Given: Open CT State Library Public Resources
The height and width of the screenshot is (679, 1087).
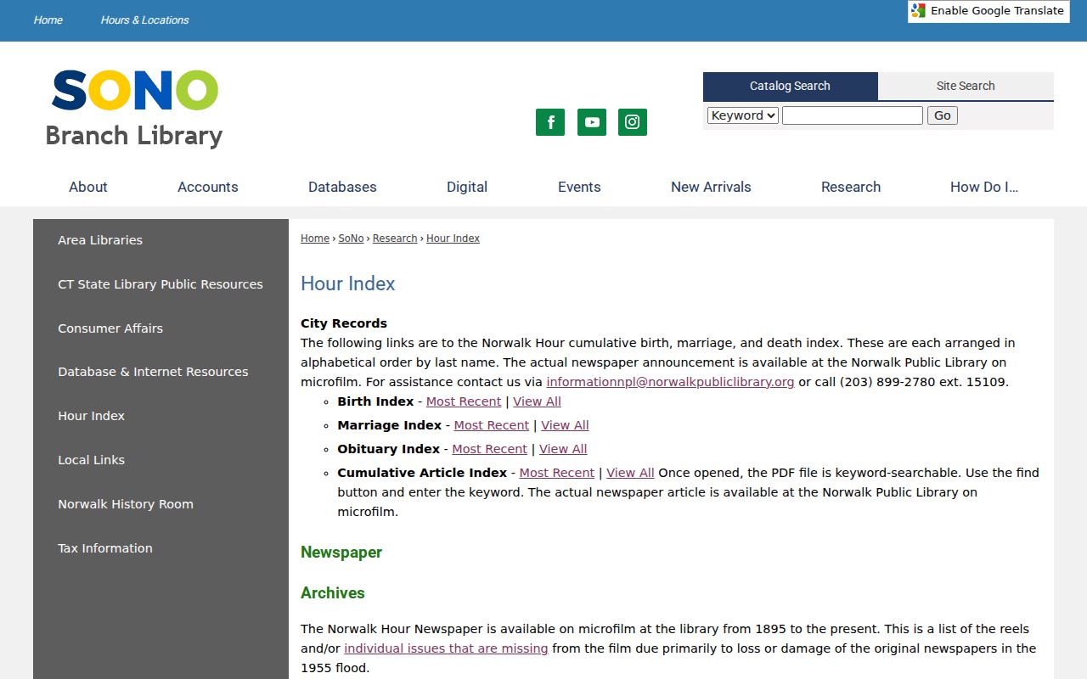Looking at the screenshot, I should click(x=161, y=284).
